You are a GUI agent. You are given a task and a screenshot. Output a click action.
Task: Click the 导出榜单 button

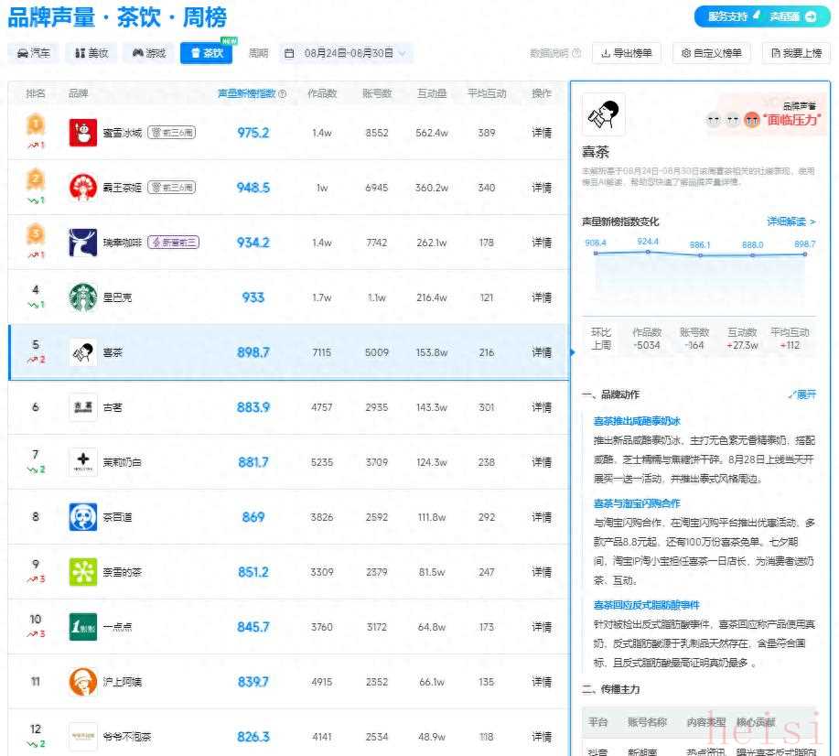tap(627, 53)
